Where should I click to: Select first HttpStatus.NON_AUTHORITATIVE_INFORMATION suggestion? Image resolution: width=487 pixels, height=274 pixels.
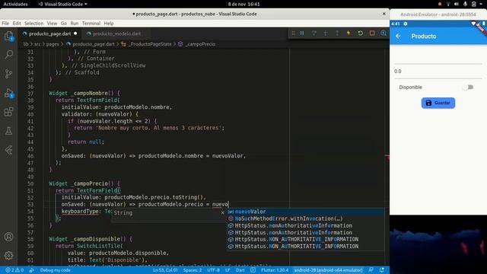click(x=306, y=239)
